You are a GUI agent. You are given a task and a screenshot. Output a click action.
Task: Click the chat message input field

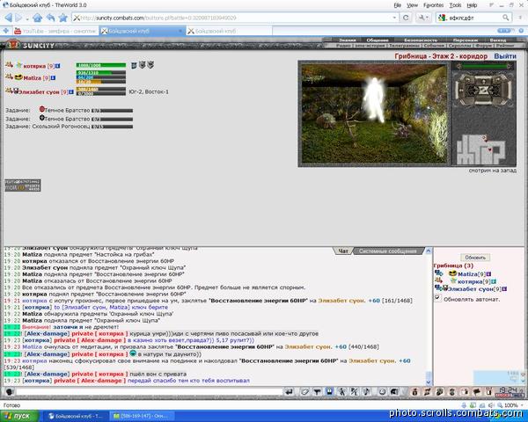coord(150,392)
